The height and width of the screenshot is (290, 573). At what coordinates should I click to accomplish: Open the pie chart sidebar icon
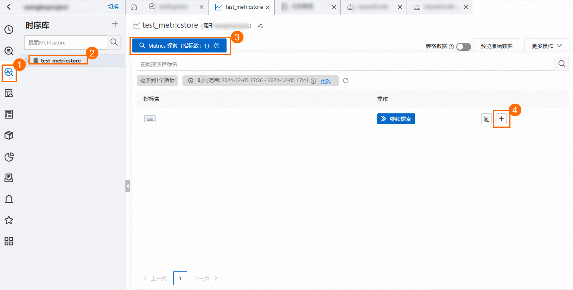tap(9, 157)
